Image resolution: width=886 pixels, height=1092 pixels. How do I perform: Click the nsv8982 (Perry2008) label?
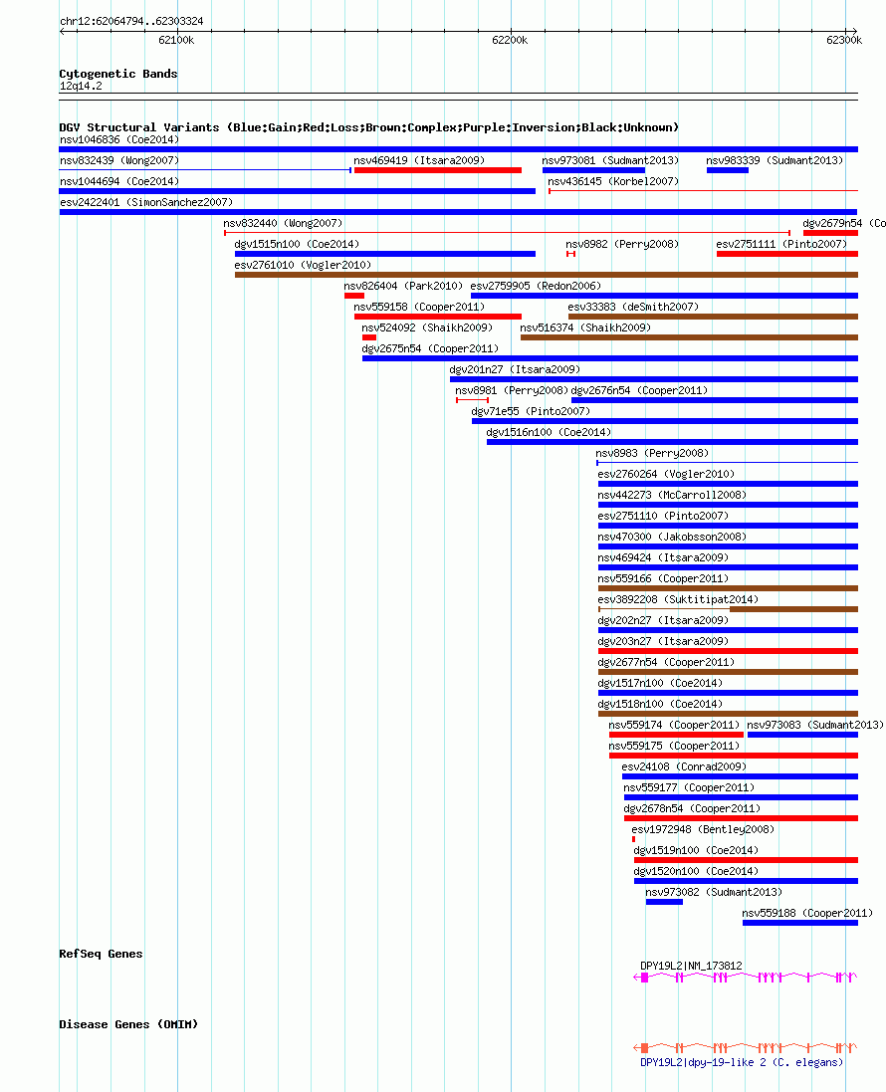tap(622, 244)
